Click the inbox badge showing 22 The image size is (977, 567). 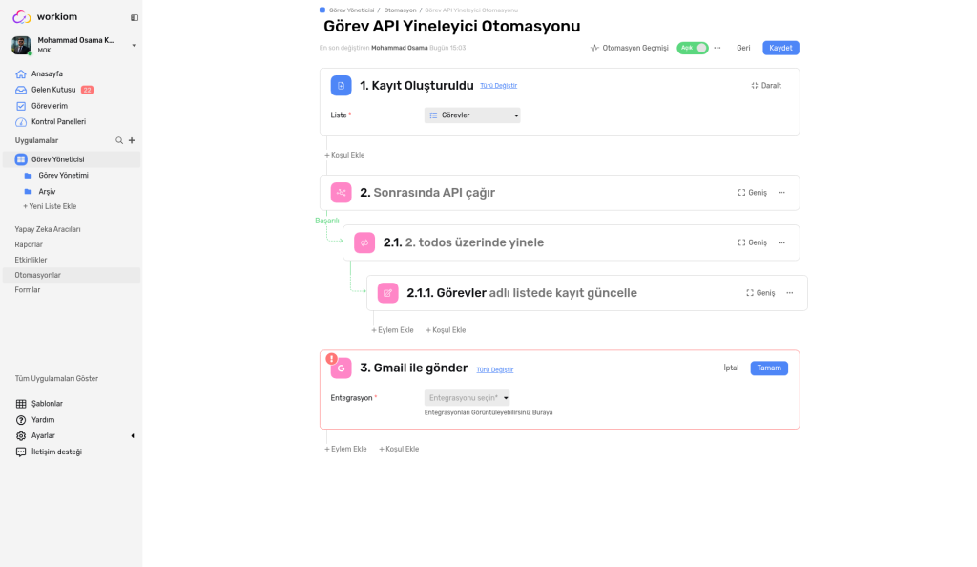pos(87,90)
